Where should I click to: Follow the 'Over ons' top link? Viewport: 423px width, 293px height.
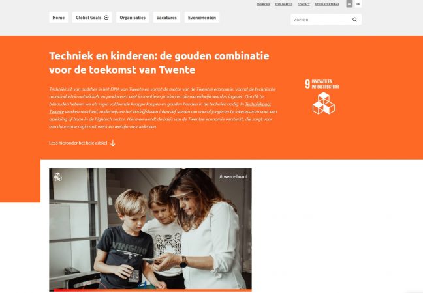click(x=263, y=5)
